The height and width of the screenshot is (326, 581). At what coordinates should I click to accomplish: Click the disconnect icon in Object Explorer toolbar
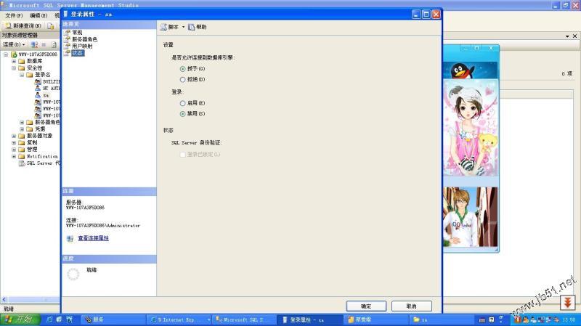[34, 44]
